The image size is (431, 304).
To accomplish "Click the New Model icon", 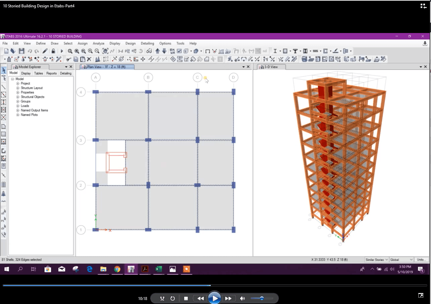I will (6, 51).
